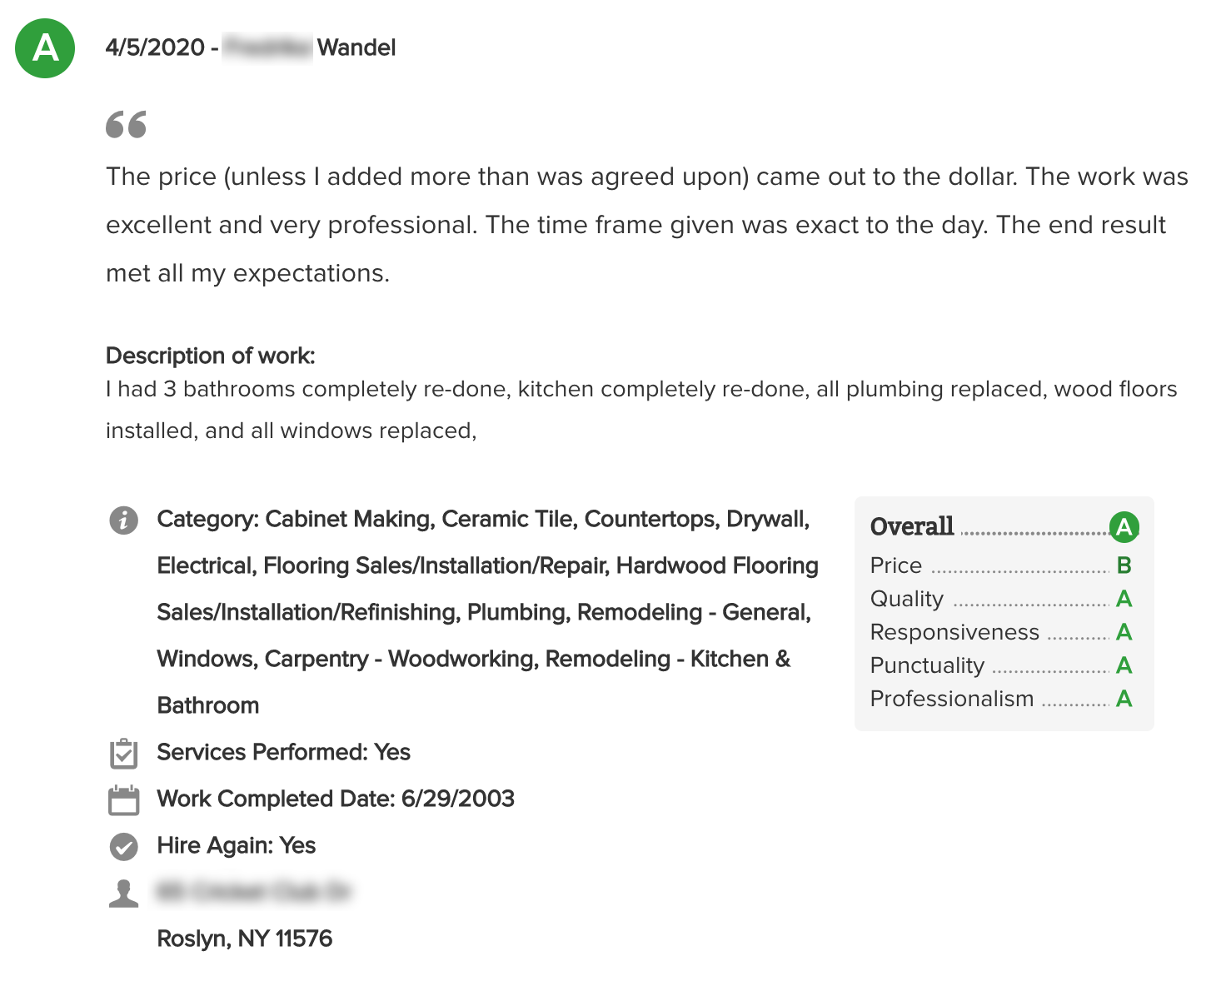This screenshot has width=1231, height=991.
Task: Click the Price B grade letter
Action: point(1124,565)
